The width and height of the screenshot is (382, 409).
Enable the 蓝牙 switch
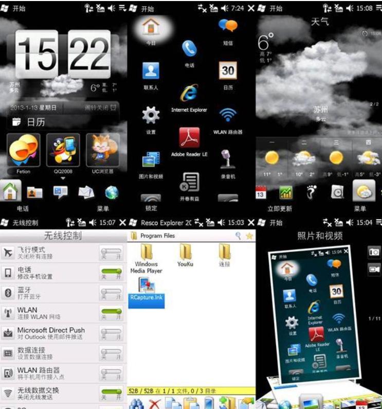(112, 293)
